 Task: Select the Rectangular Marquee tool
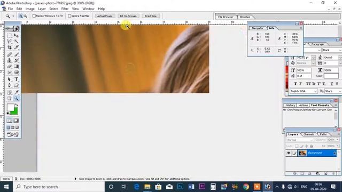tap(10, 35)
